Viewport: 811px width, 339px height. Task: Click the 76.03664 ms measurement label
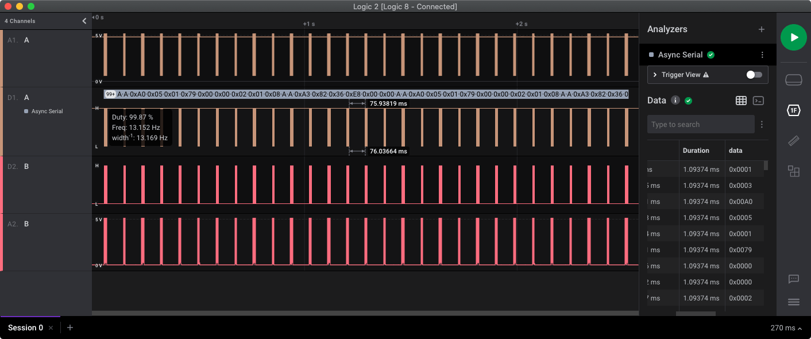click(x=388, y=152)
